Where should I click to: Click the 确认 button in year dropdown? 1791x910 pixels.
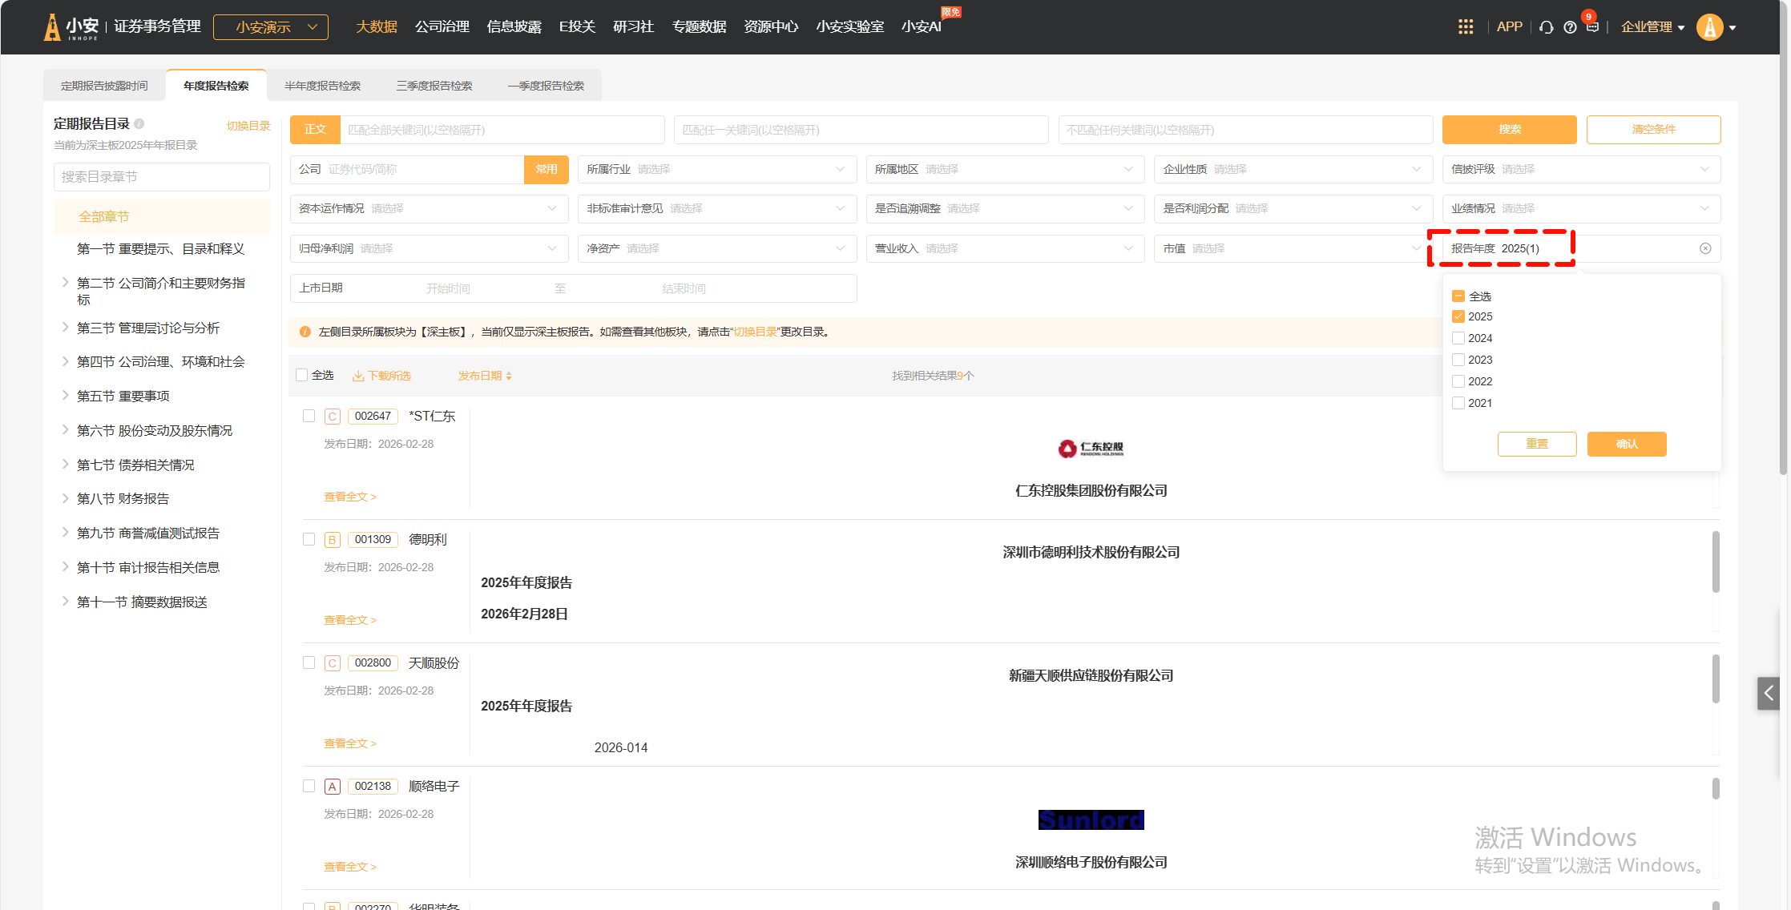[1626, 444]
